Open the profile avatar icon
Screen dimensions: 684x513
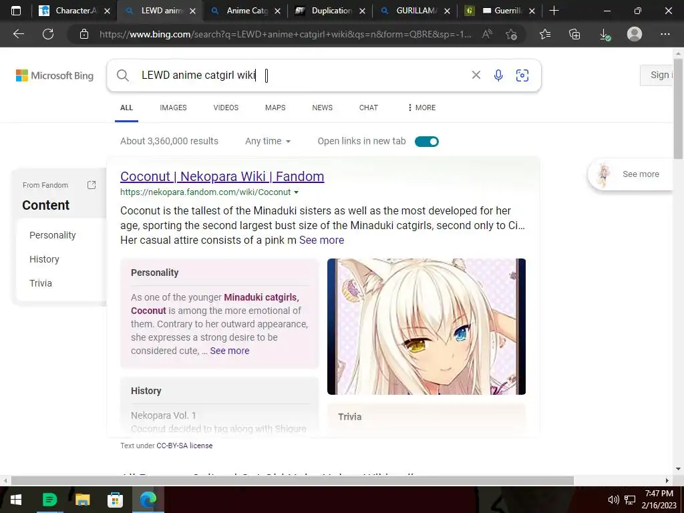coord(635,34)
